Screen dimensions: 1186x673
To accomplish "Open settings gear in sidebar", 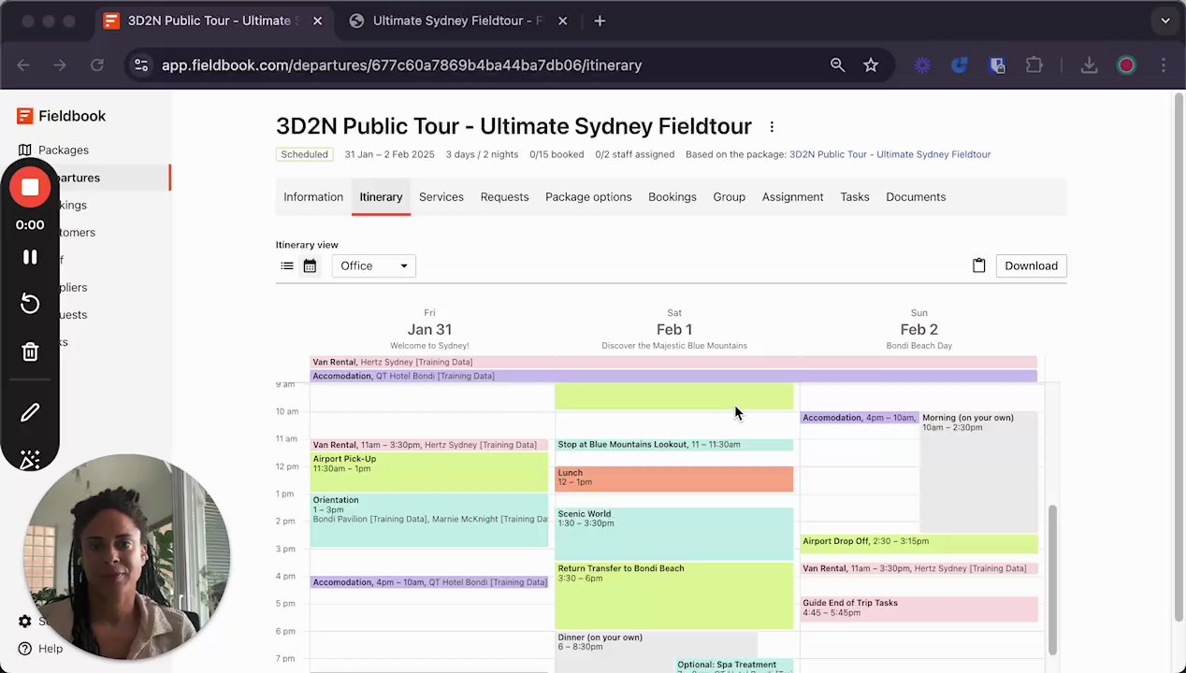I will 25,622.
